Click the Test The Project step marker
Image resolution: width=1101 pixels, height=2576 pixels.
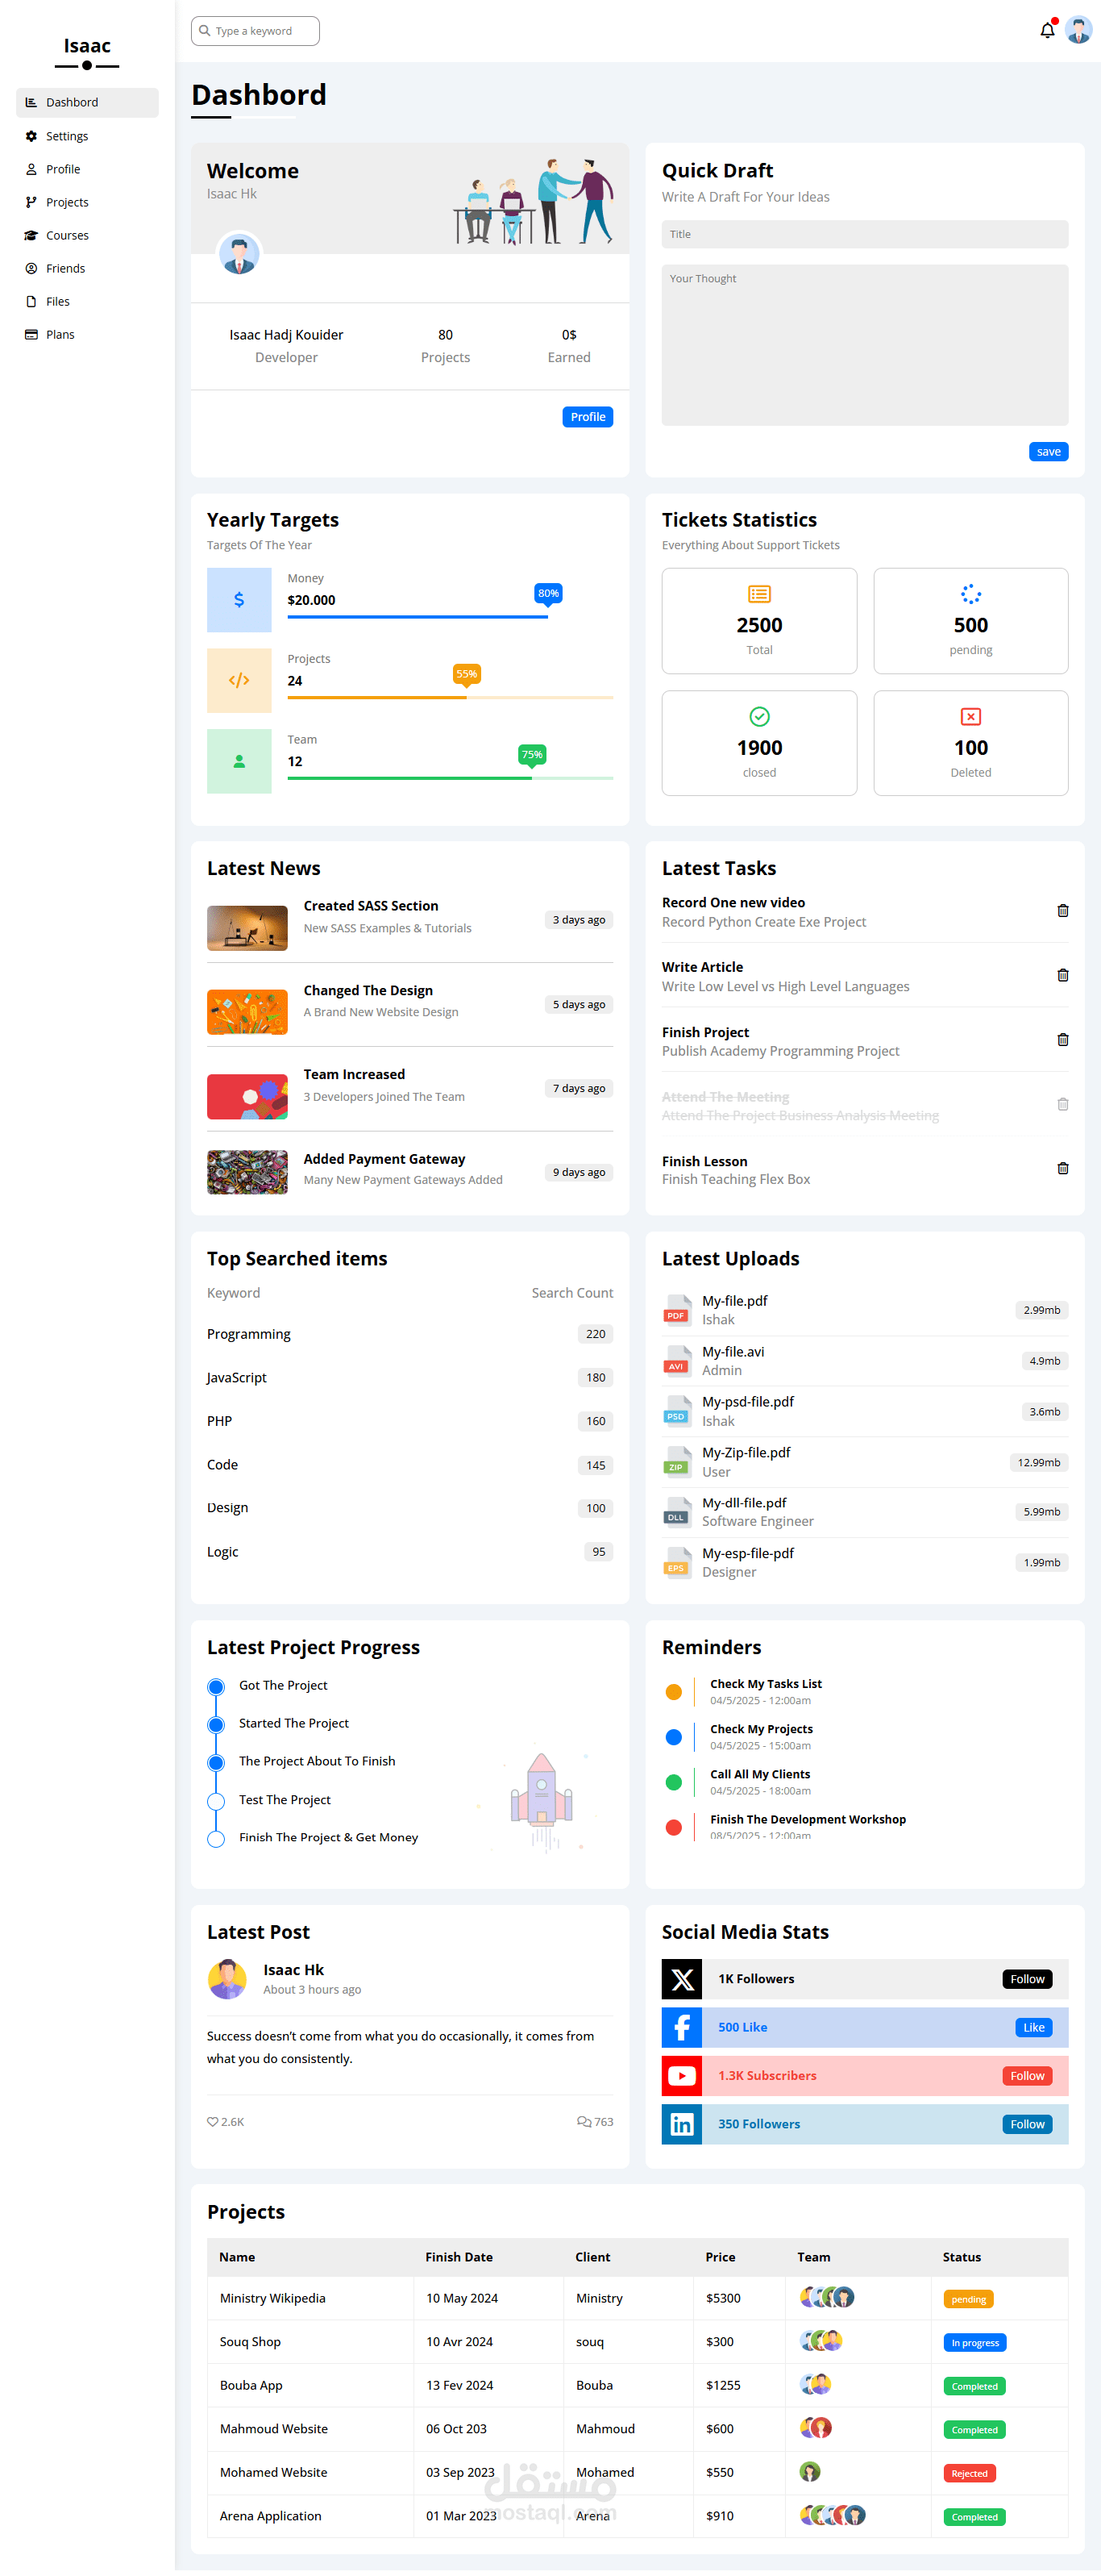216,1801
